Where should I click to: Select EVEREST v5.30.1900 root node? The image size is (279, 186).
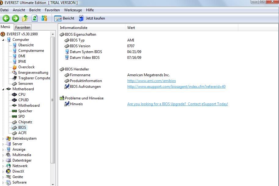click(x=22, y=34)
